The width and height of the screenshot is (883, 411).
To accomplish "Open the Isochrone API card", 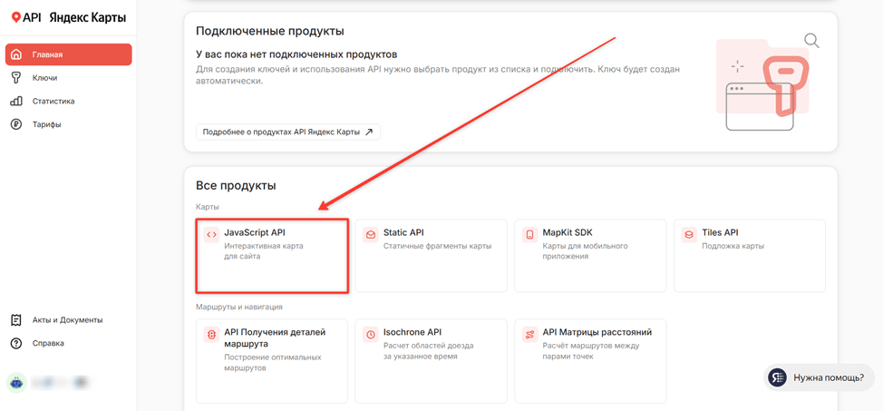I will [x=431, y=361].
